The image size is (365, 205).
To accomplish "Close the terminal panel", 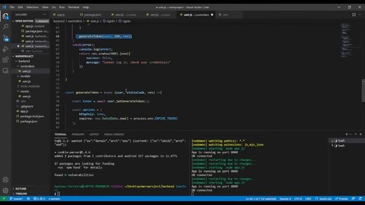I will [x=360, y=134].
